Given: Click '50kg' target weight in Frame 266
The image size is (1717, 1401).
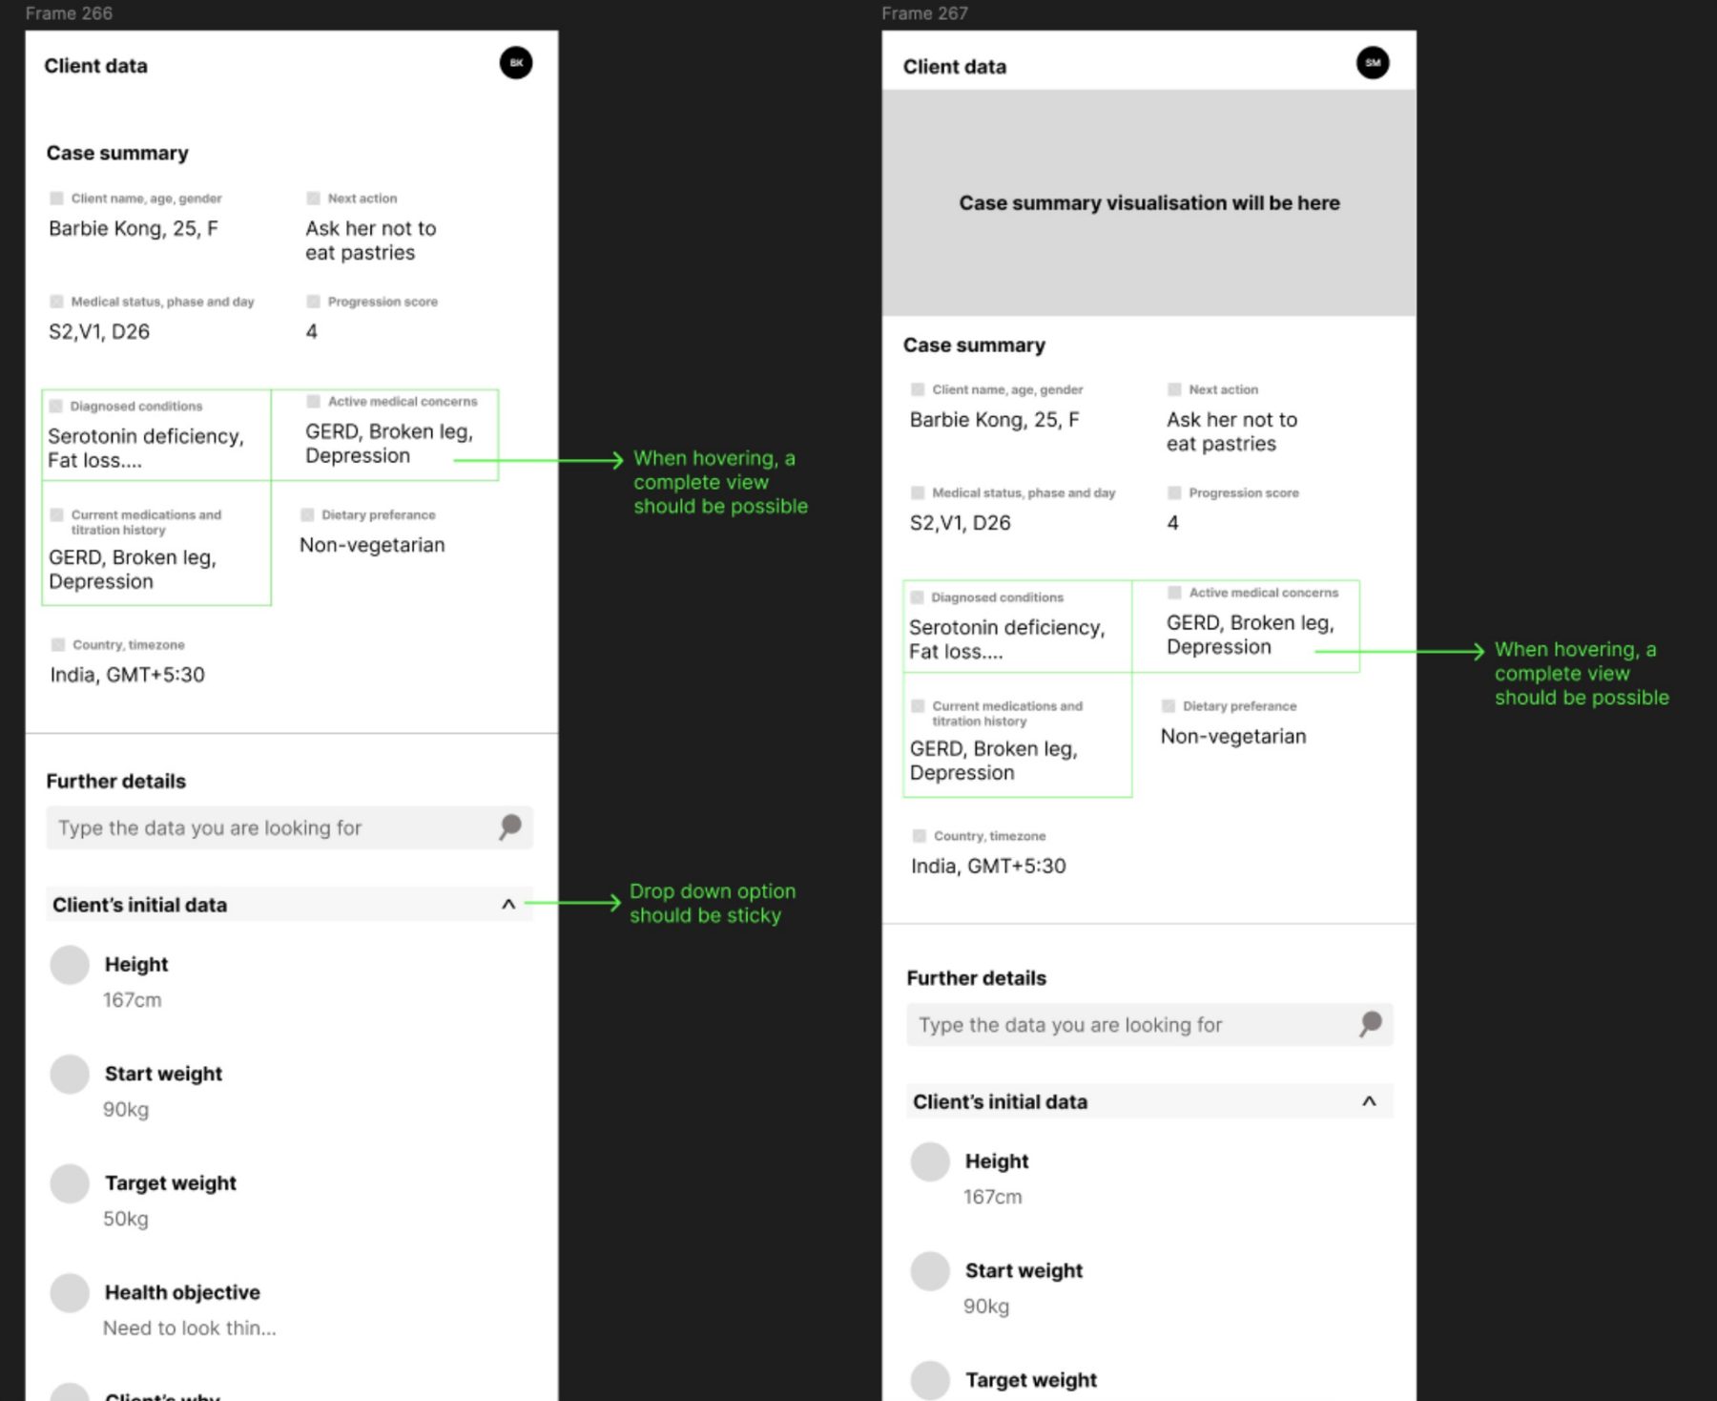Looking at the screenshot, I should pyautogui.click(x=126, y=1219).
